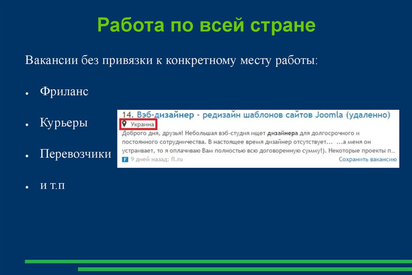
Task: Click the bullet icon before и т.п
Action: click(x=27, y=187)
